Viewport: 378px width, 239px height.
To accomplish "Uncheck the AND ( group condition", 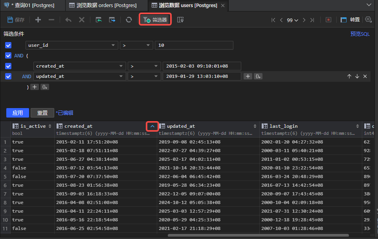I will (8, 55).
